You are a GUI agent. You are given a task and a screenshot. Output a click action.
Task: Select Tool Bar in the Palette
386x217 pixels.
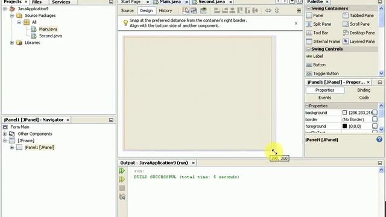[317, 33]
